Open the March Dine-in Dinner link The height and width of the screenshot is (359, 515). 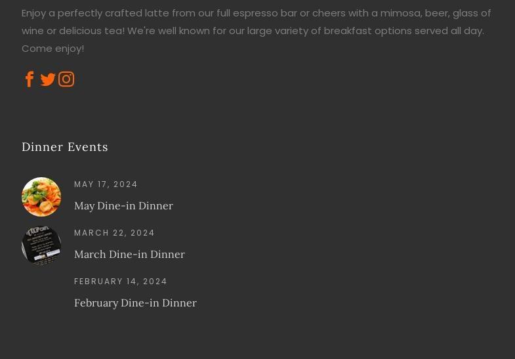pyautogui.click(x=129, y=254)
